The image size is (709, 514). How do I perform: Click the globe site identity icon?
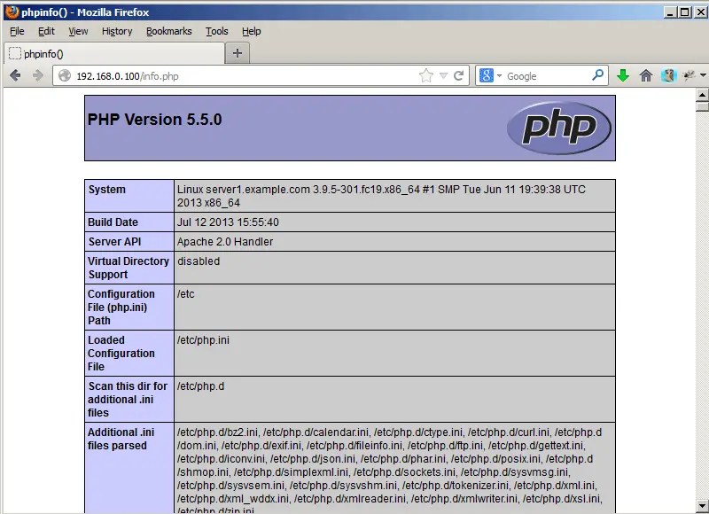(65, 75)
